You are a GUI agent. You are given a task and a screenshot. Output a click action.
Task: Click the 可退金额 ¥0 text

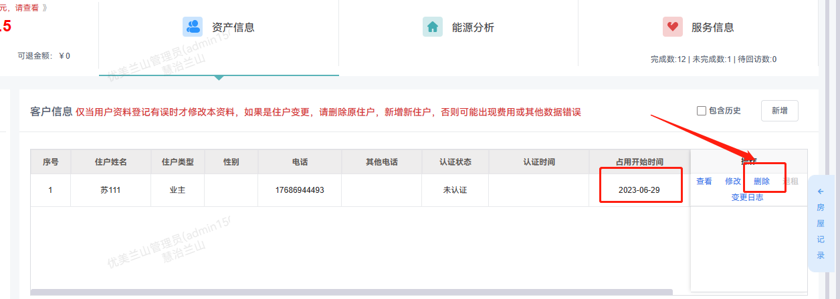pos(44,55)
